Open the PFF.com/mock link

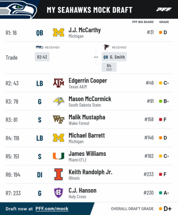[52, 209]
